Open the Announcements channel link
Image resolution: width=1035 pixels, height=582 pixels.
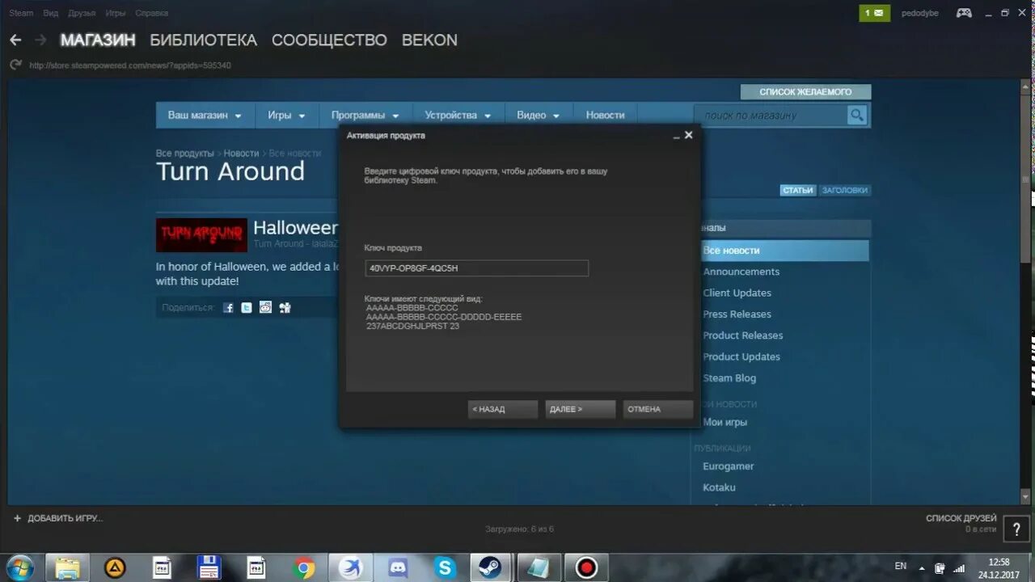click(x=741, y=272)
